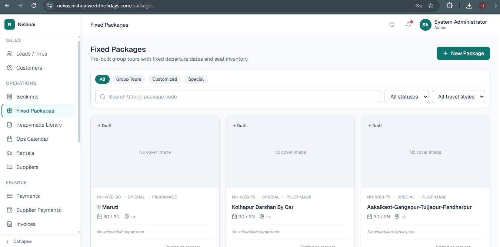Image resolution: width=500 pixels, height=247 pixels.
Task: Click the Bookings building icon
Action: (x=10, y=97)
